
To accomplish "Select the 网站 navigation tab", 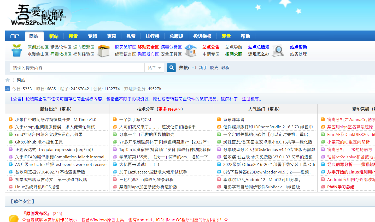I will point(34,36).
